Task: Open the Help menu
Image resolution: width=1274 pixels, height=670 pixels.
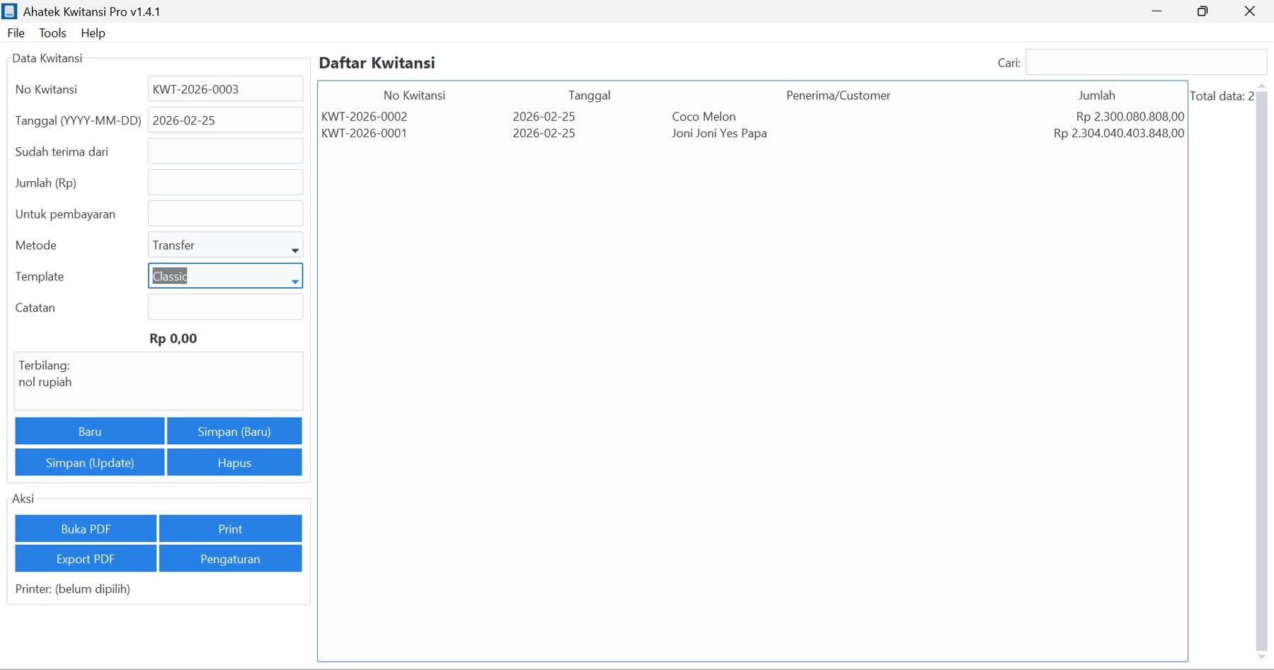Action: (93, 33)
